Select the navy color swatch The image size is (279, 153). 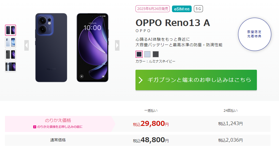point(139,54)
